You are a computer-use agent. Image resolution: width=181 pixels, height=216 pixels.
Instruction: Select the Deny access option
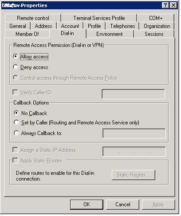pyautogui.click(x=16, y=67)
